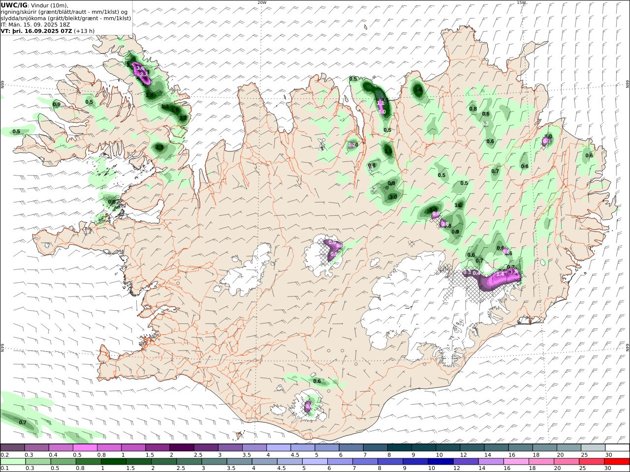Click the 15W longitude label
The width and height of the screenshot is (630, 472).
tap(521, 2)
